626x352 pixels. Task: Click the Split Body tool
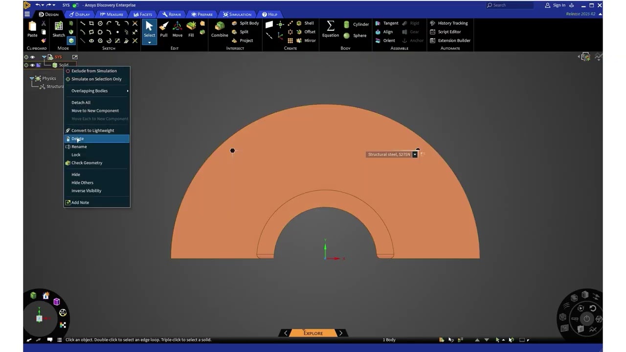pyautogui.click(x=245, y=23)
